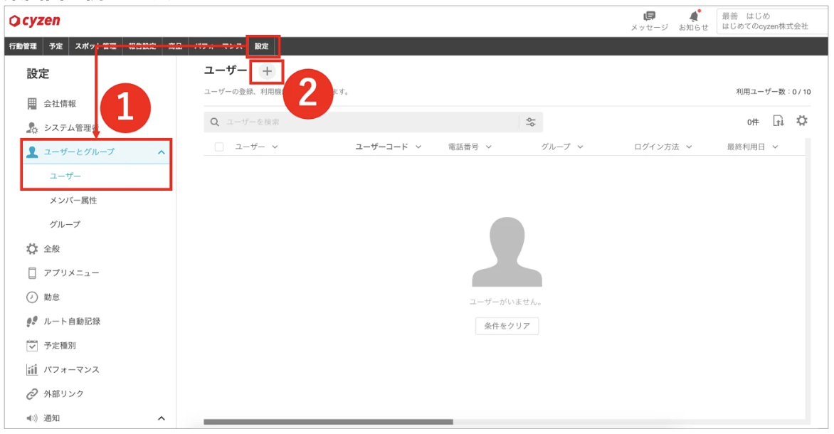
Task: Open the 設定 menu tab
Action: (262, 46)
